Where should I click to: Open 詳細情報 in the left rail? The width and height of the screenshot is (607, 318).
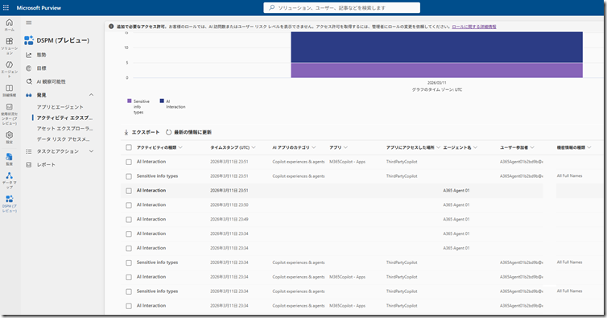tap(10, 91)
